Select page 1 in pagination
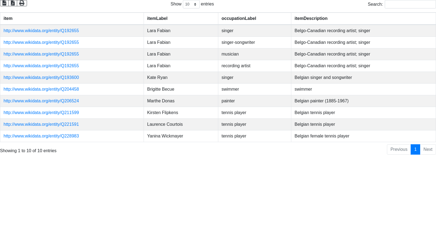This screenshot has height=245, width=436. pos(415,149)
